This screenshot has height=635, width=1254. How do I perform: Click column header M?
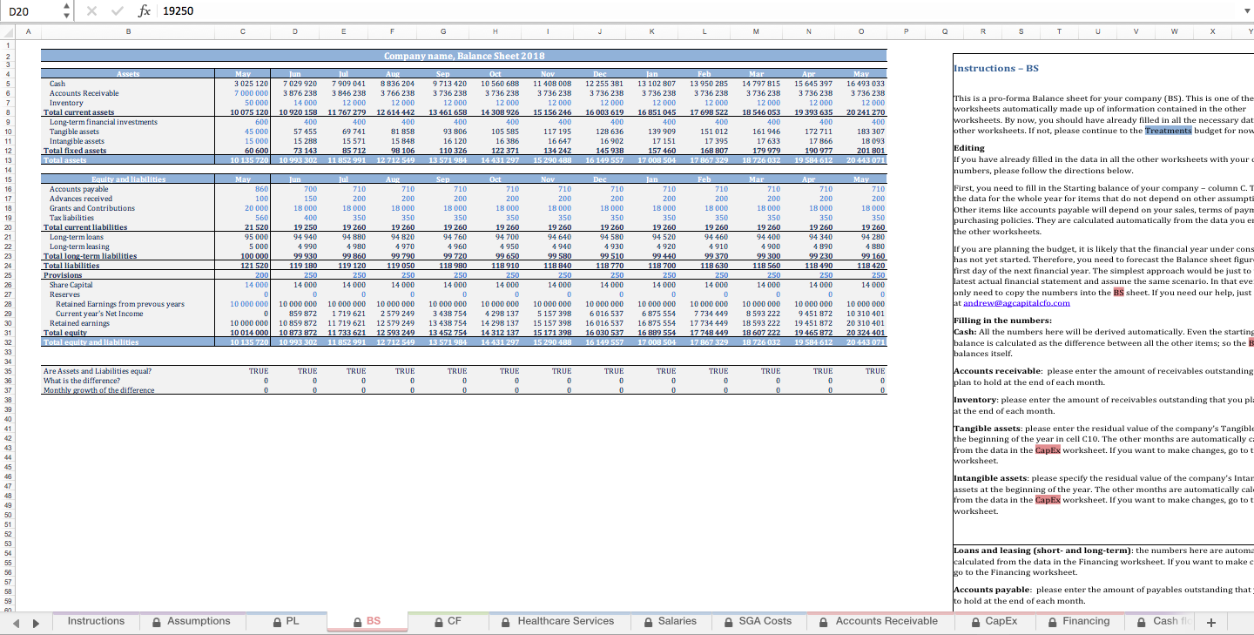pos(756,30)
